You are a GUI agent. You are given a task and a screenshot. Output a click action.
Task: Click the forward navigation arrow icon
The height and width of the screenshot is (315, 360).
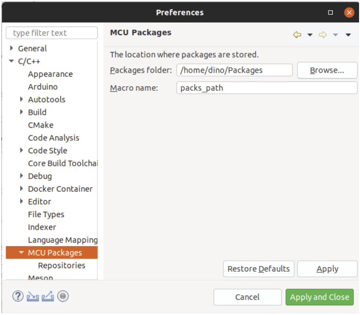323,35
